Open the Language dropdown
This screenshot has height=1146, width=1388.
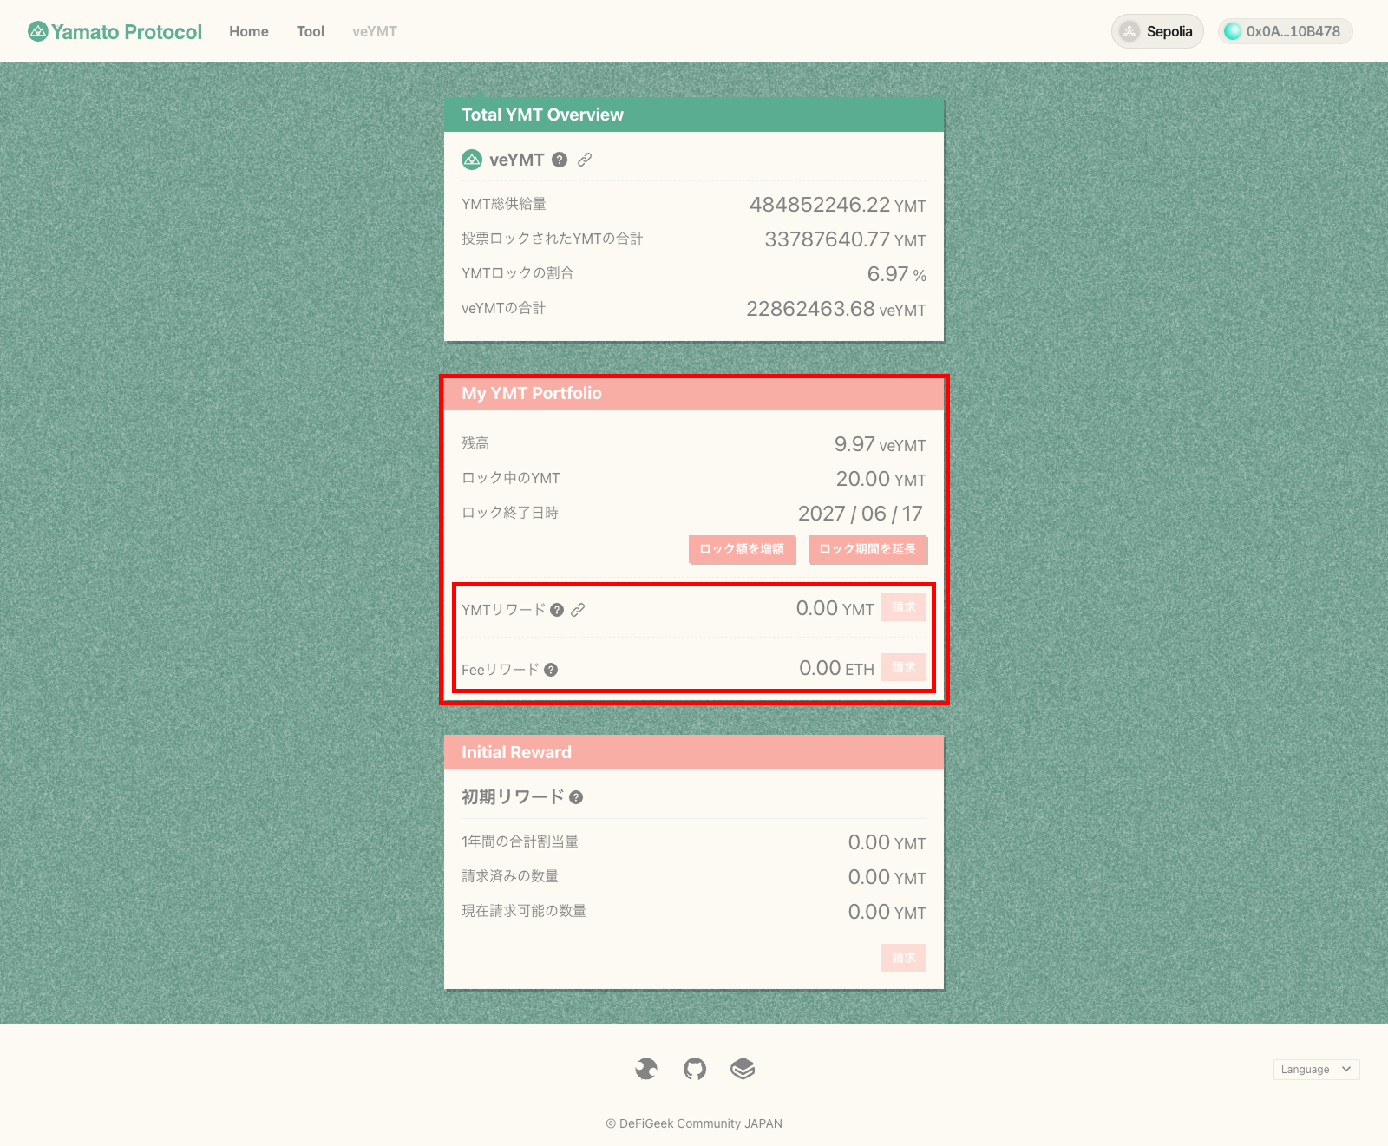pyautogui.click(x=1315, y=1069)
